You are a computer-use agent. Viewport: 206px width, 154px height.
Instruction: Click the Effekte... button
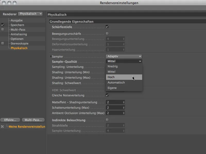coord(10,120)
